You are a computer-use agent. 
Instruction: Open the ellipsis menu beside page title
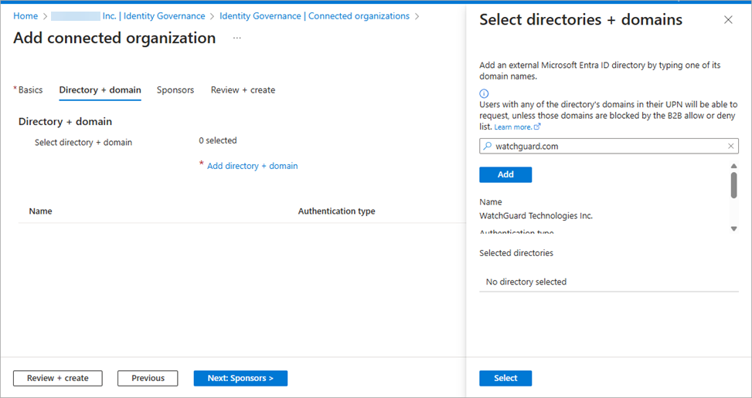pyautogui.click(x=237, y=38)
